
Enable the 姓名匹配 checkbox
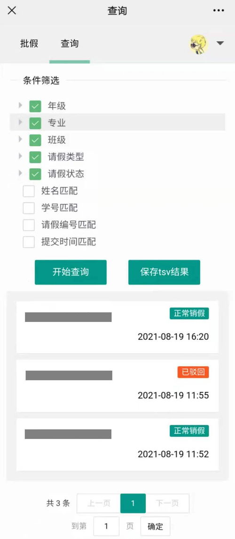(x=29, y=191)
